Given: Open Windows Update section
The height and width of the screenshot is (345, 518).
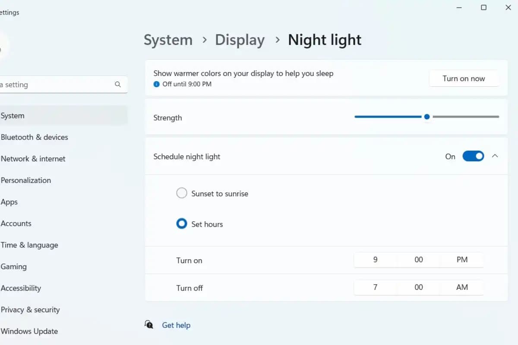Looking at the screenshot, I should [x=29, y=331].
